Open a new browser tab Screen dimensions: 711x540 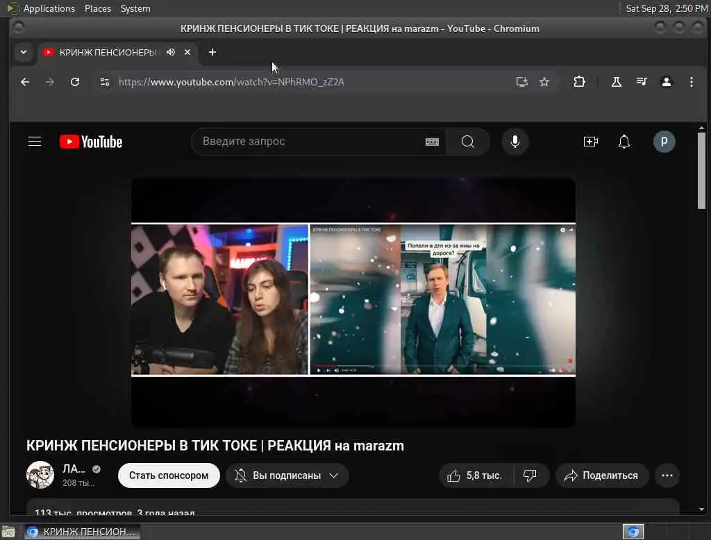pos(212,52)
